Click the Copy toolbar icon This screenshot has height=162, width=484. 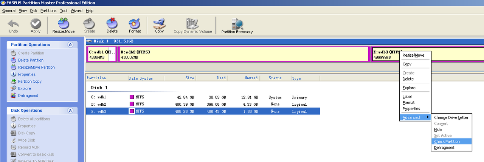[x=159, y=23]
